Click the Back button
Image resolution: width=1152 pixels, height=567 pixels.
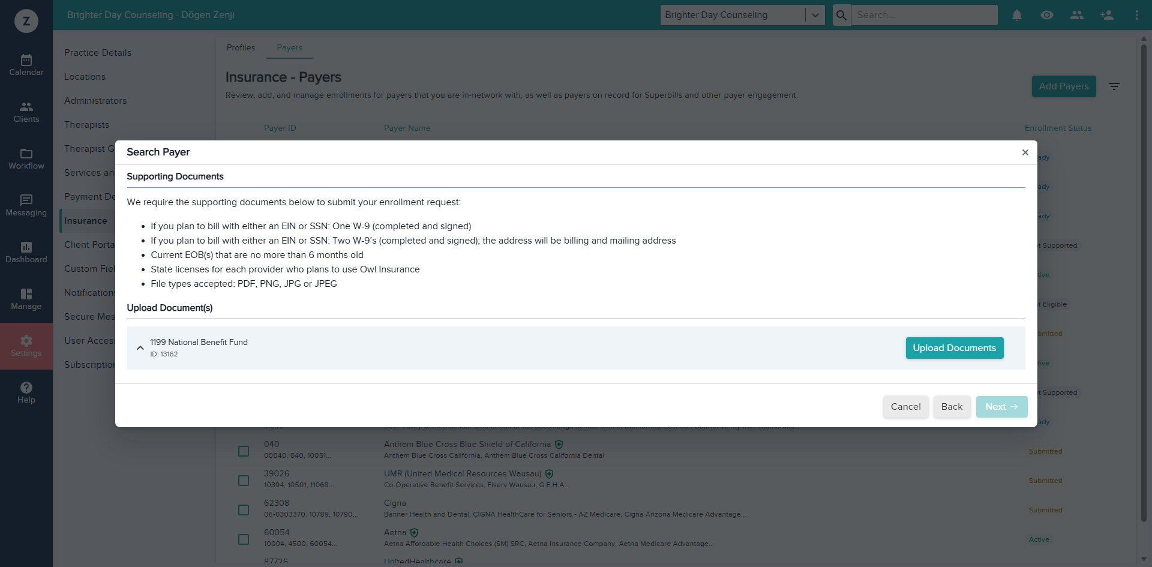pos(952,407)
